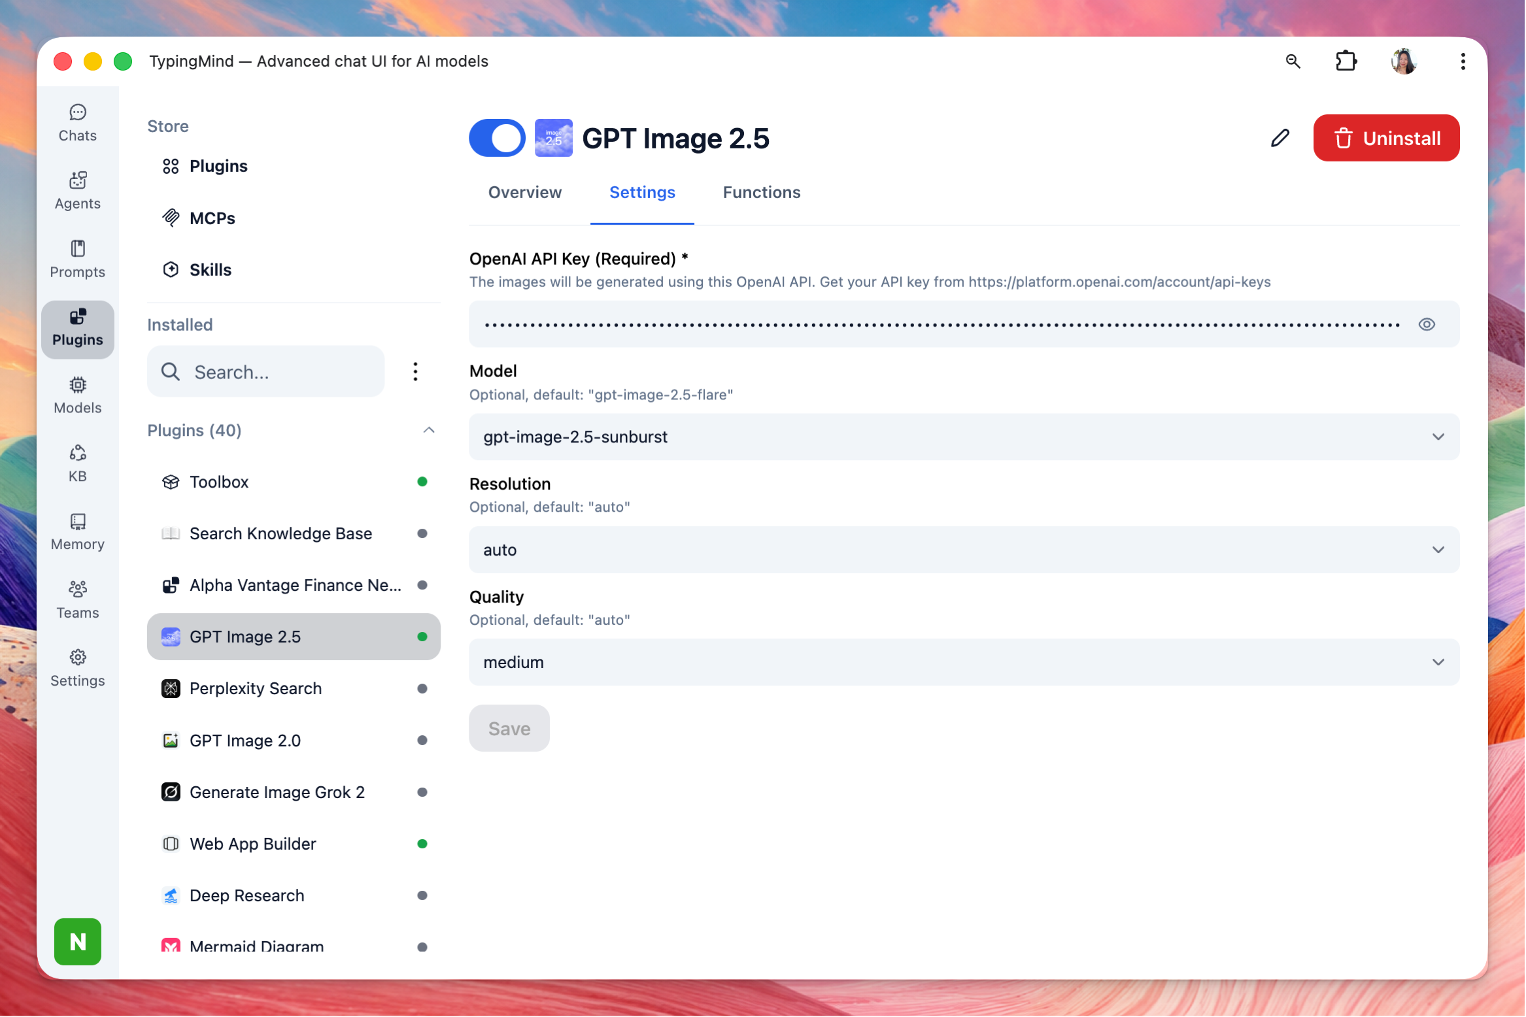Screen dimensions: 1526x1017
Task: Collapse the Plugins (40) list
Action: click(x=429, y=431)
